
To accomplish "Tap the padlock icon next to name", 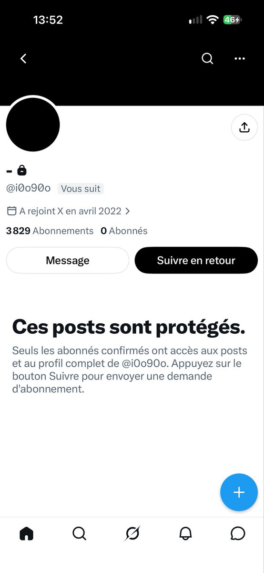I will (x=21, y=170).
